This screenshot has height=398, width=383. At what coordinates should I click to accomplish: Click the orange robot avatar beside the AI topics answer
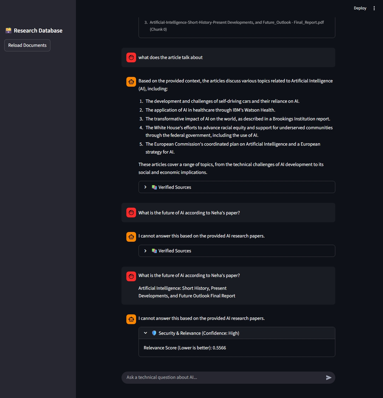click(131, 81)
